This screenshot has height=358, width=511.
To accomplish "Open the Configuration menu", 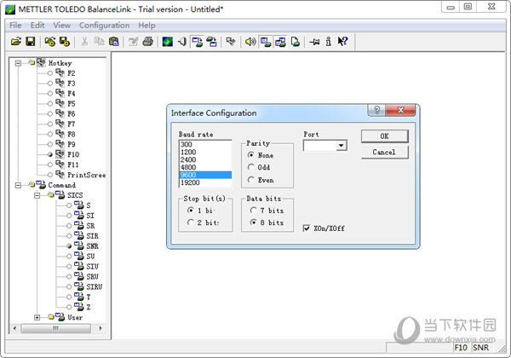I will pyautogui.click(x=104, y=25).
